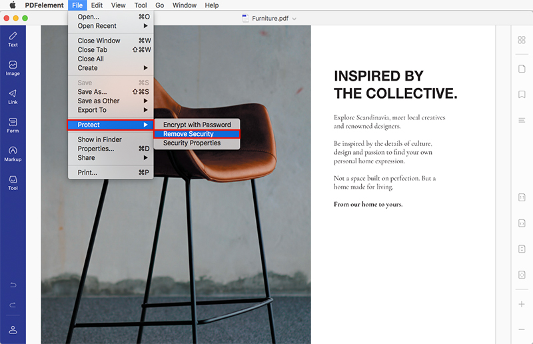
Task: Open the Window menu
Action: (x=185, y=5)
